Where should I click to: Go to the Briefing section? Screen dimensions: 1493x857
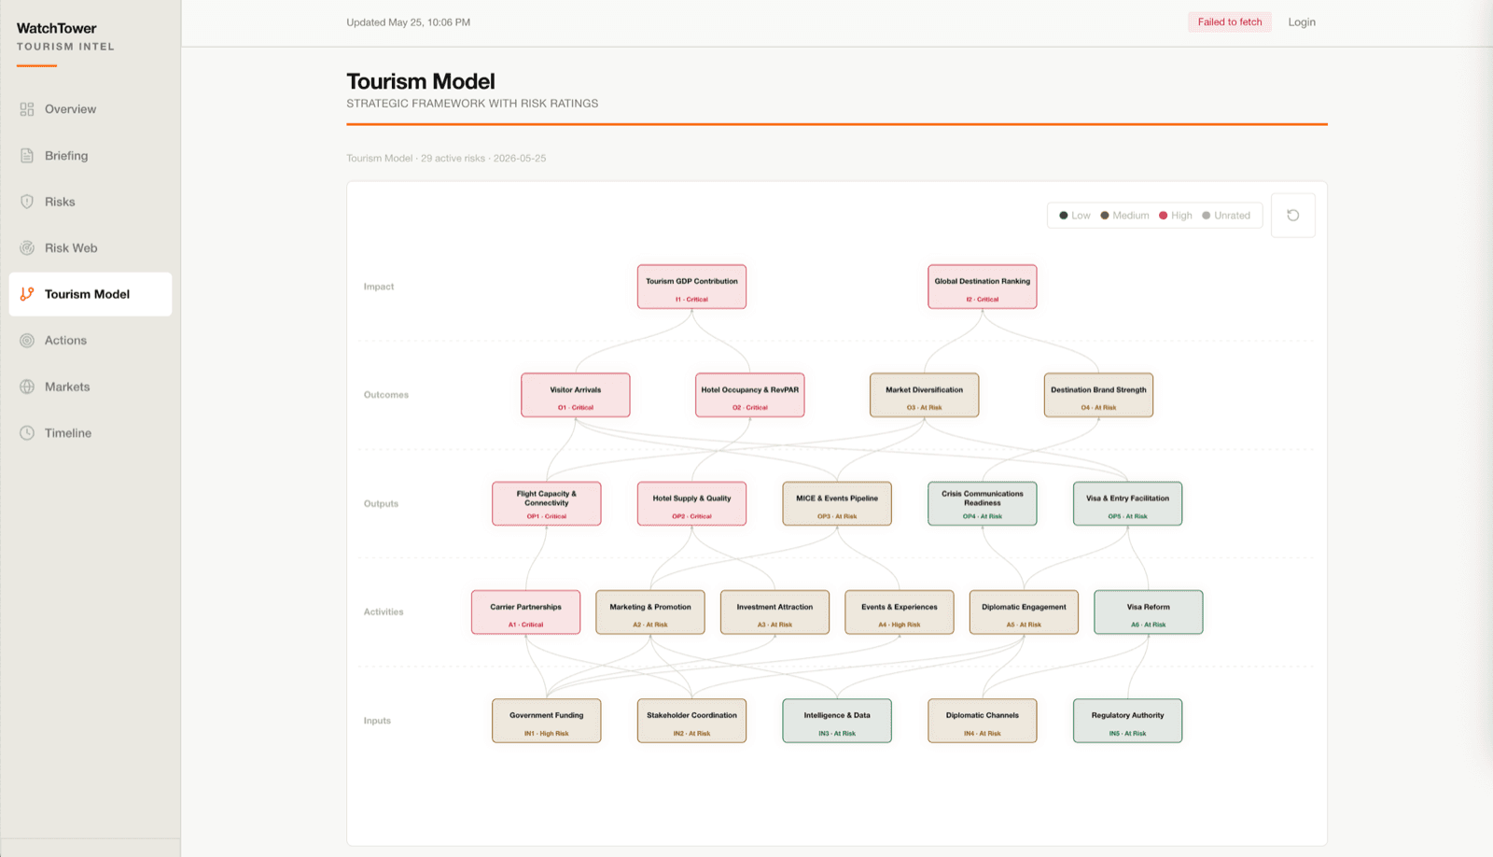pos(91,156)
